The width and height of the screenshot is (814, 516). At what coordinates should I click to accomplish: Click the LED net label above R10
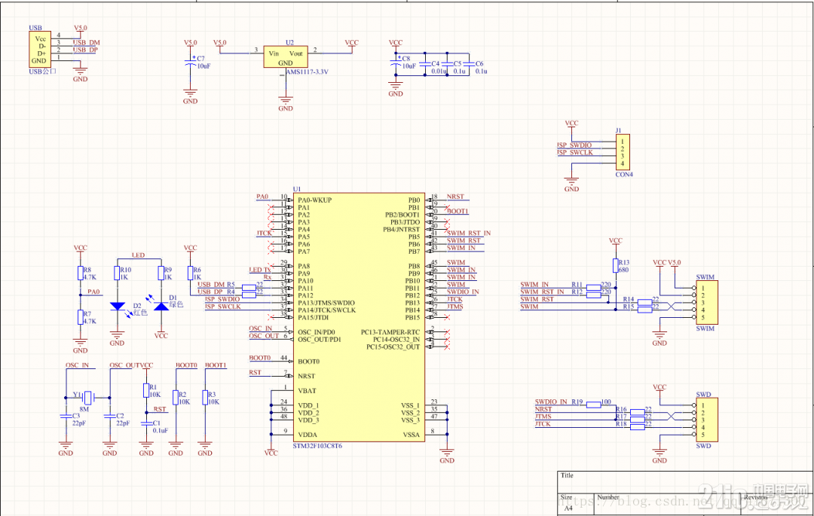[x=139, y=255]
